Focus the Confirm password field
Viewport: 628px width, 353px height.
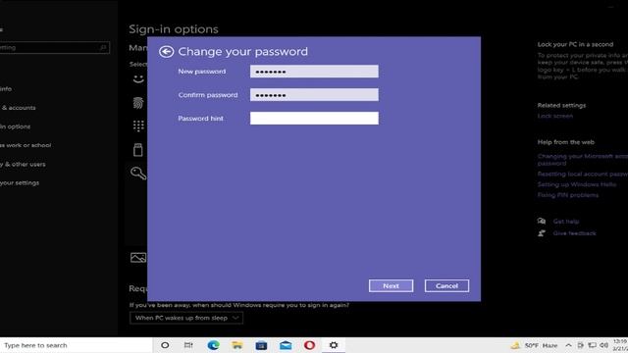coord(314,95)
